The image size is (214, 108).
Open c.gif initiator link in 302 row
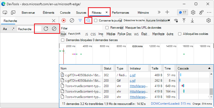pyautogui.click(x=133, y=75)
